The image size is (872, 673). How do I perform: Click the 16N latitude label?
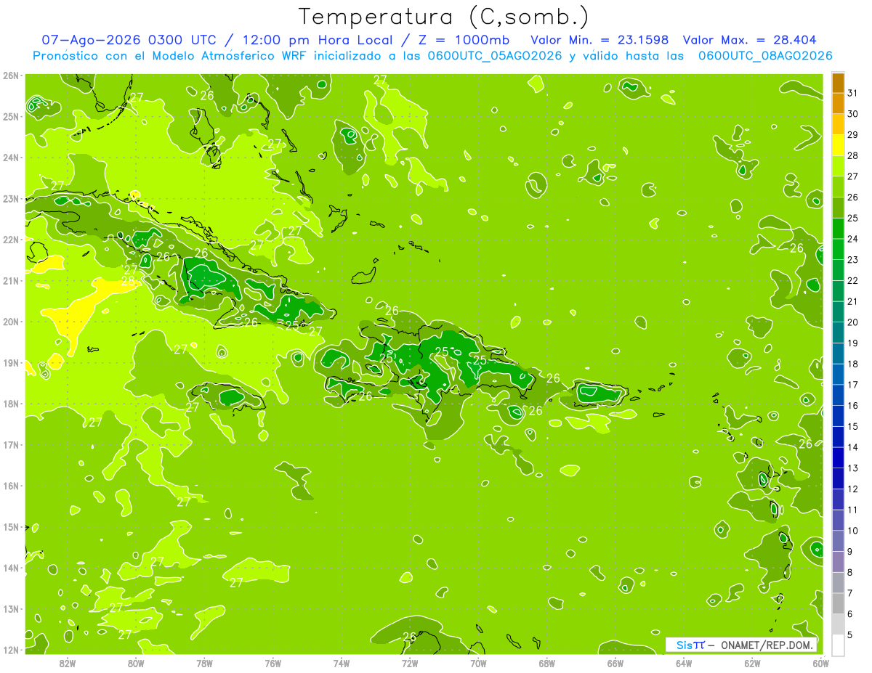pos(10,486)
